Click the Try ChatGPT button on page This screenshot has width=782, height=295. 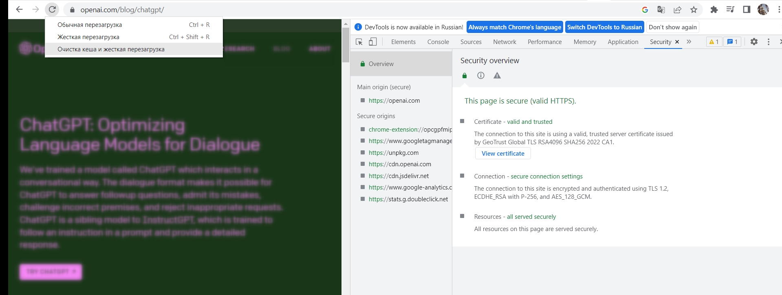(x=51, y=271)
